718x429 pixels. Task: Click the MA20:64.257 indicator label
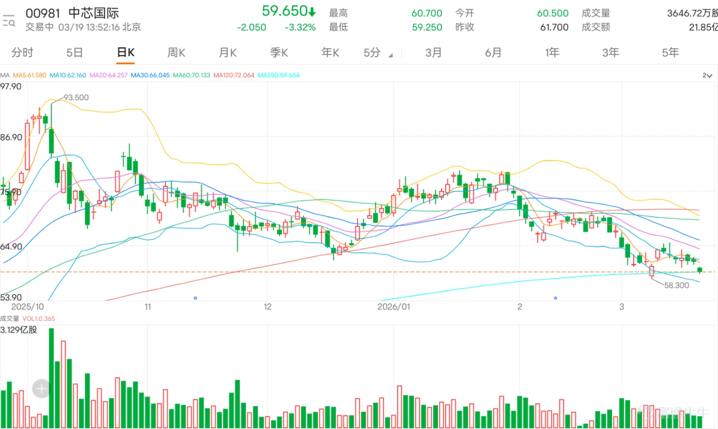point(109,75)
